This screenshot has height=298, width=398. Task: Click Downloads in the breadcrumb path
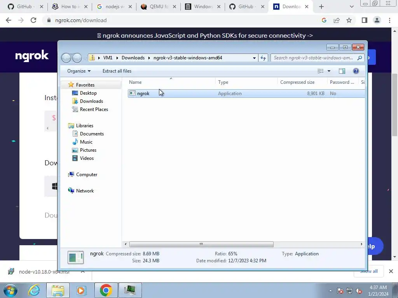[x=133, y=58]
